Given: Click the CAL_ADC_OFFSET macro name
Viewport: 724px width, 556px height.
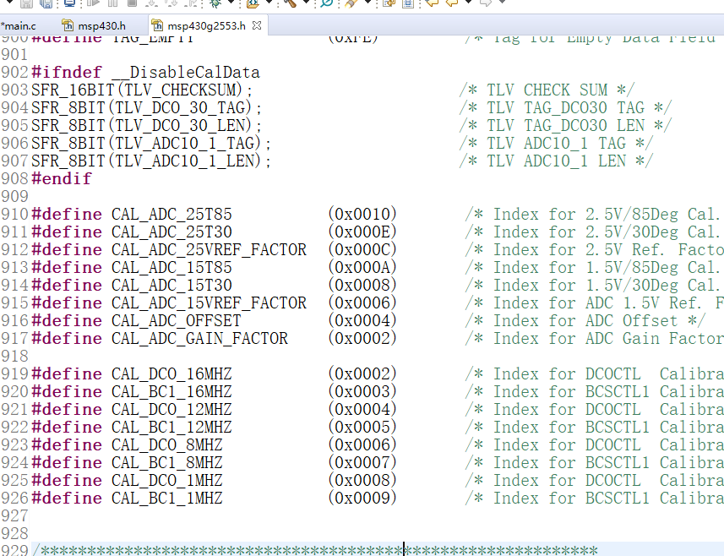Looking at the screenshot, I should coord(177,321).
